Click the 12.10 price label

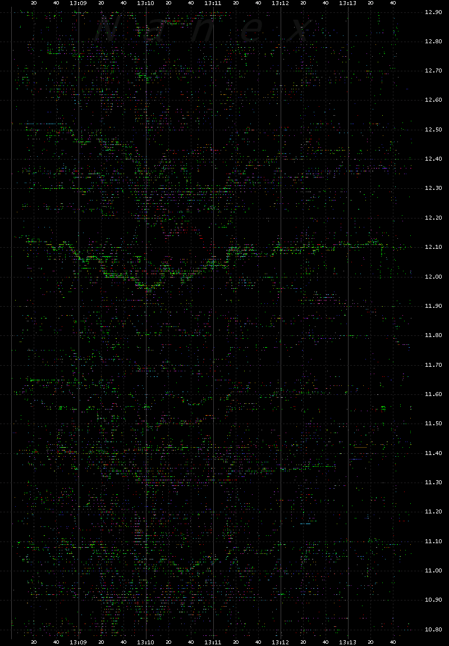click(433, 247)
